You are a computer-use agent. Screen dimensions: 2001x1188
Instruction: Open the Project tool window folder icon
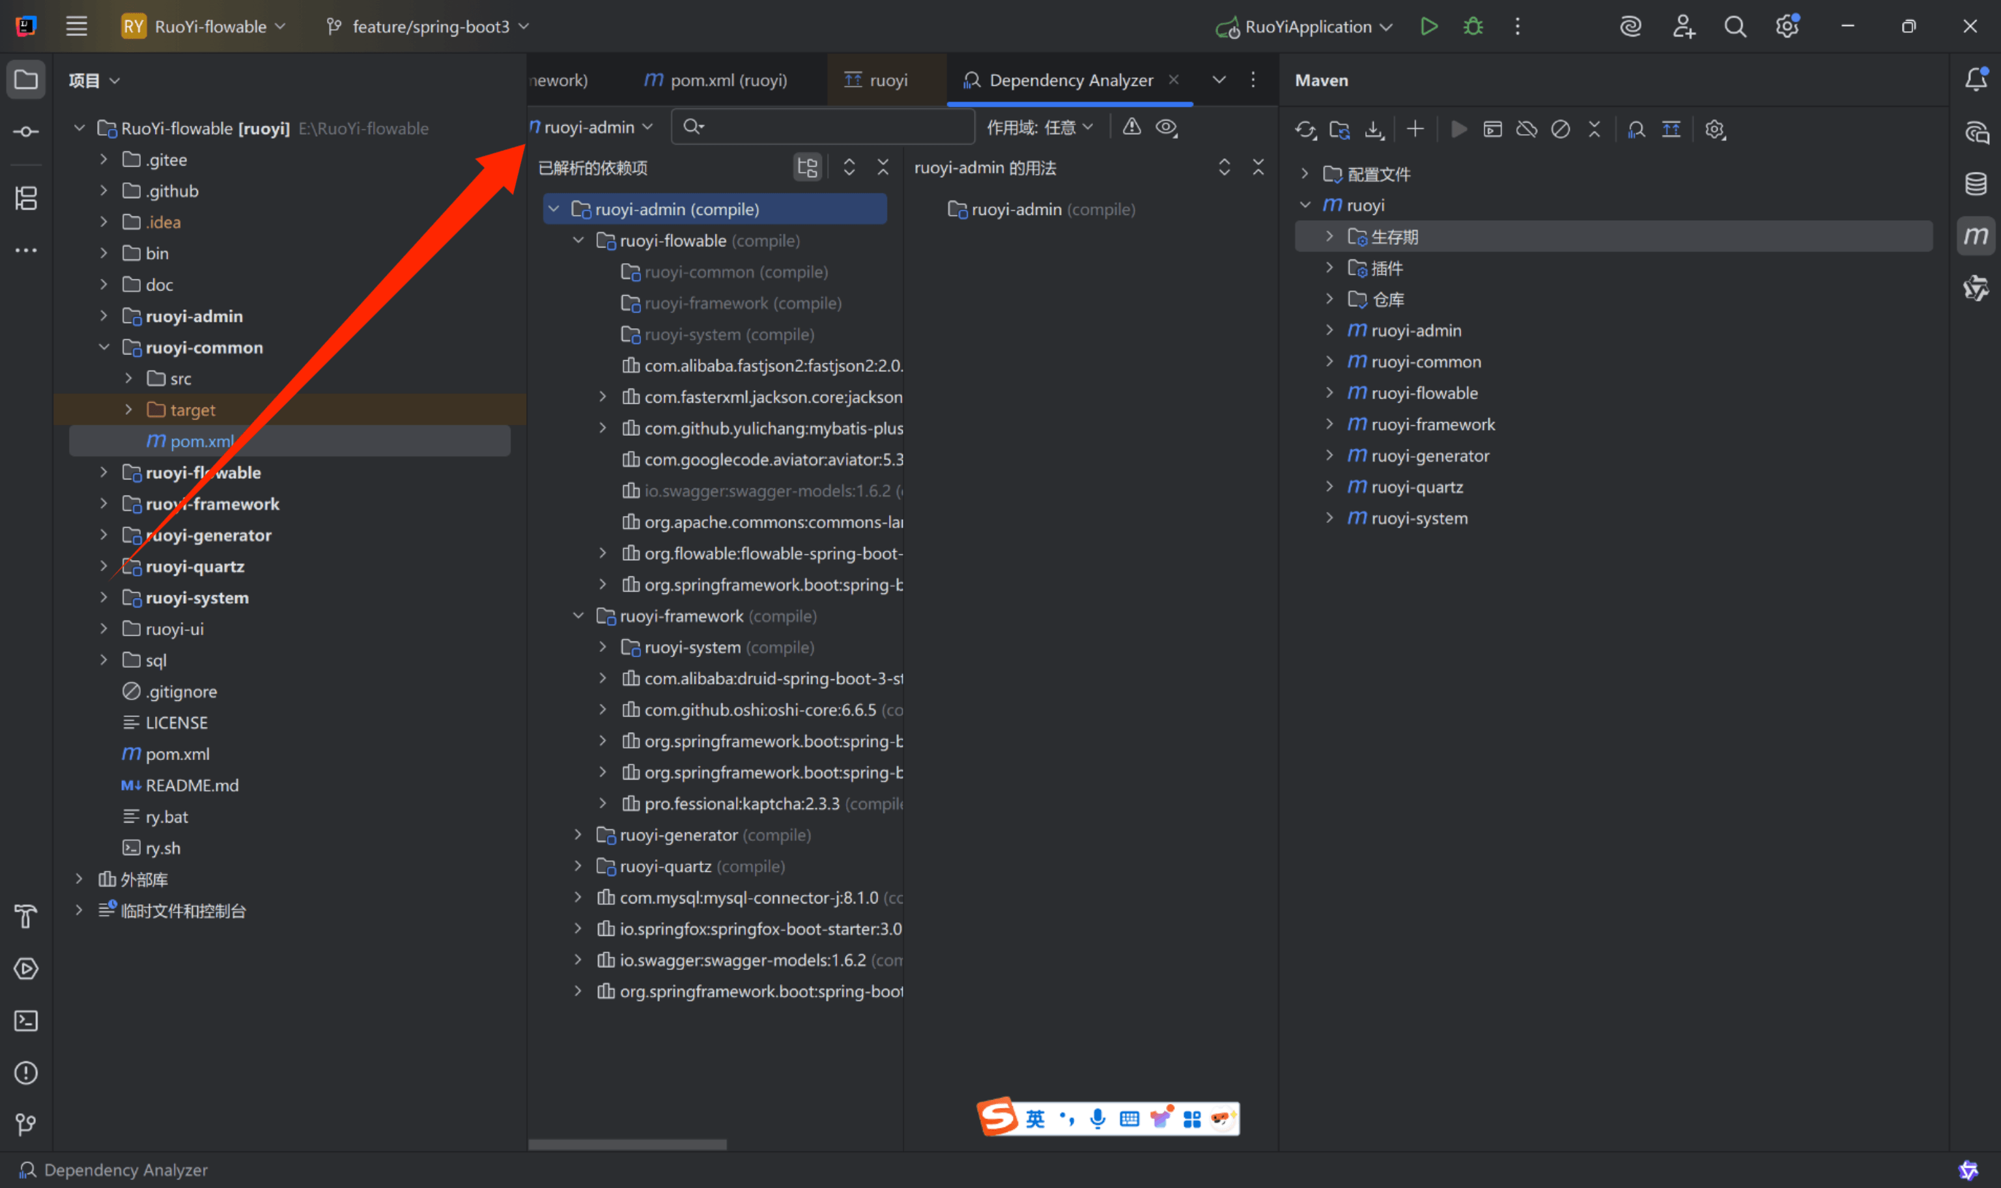click(x=25, y=80)
